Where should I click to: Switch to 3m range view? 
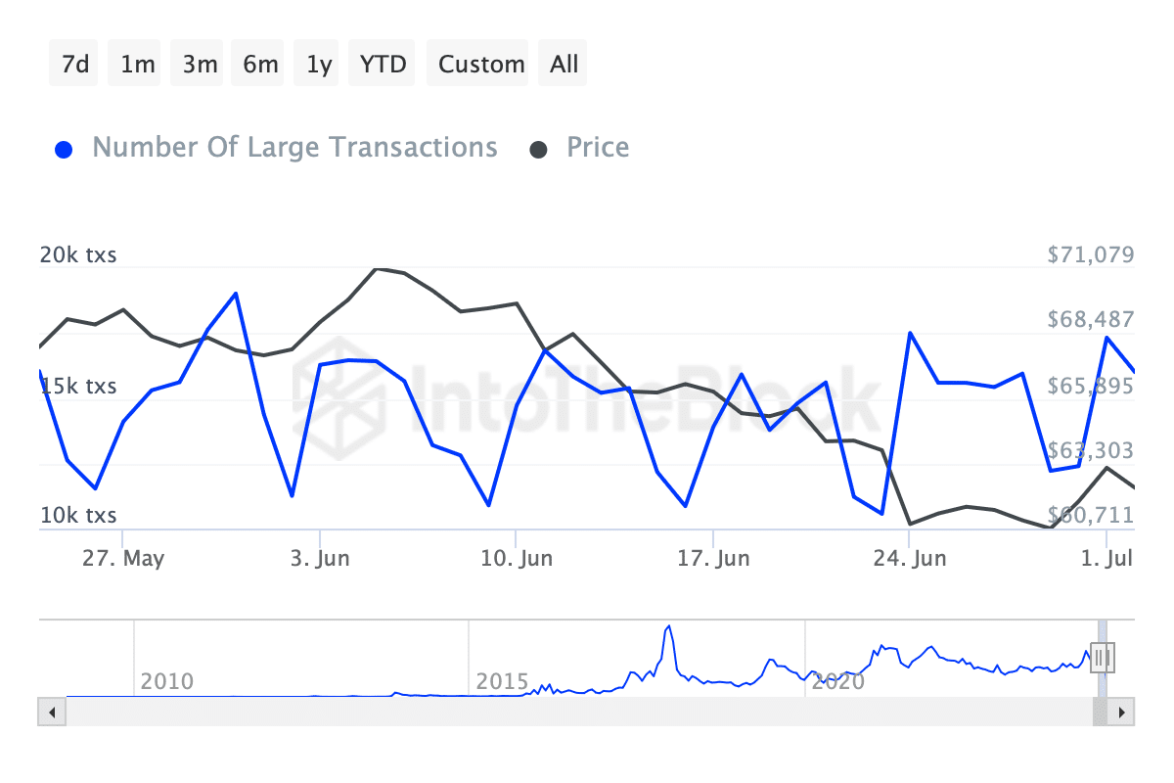pyautogui.click(x=200, y=65)
